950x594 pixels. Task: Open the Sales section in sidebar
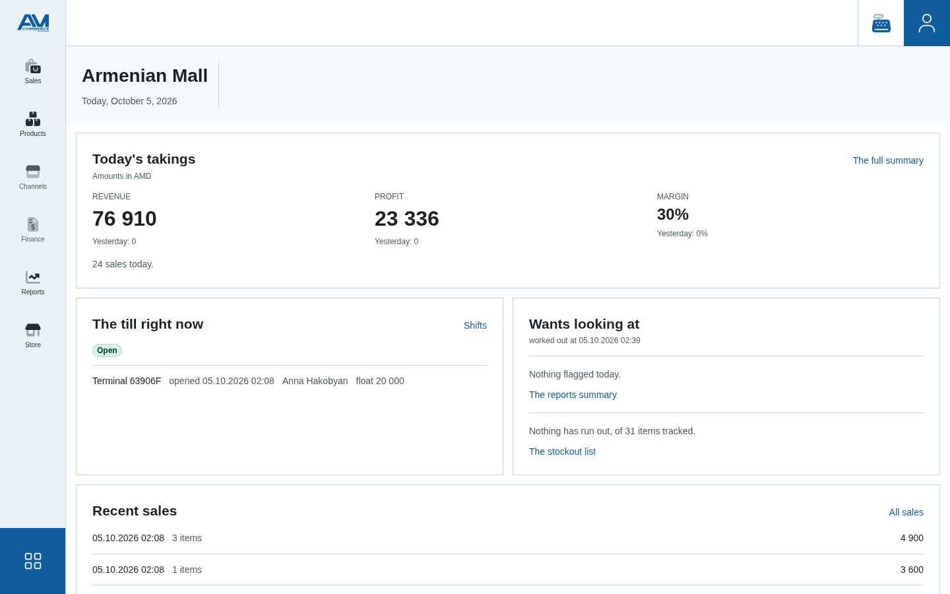(33, 72)
